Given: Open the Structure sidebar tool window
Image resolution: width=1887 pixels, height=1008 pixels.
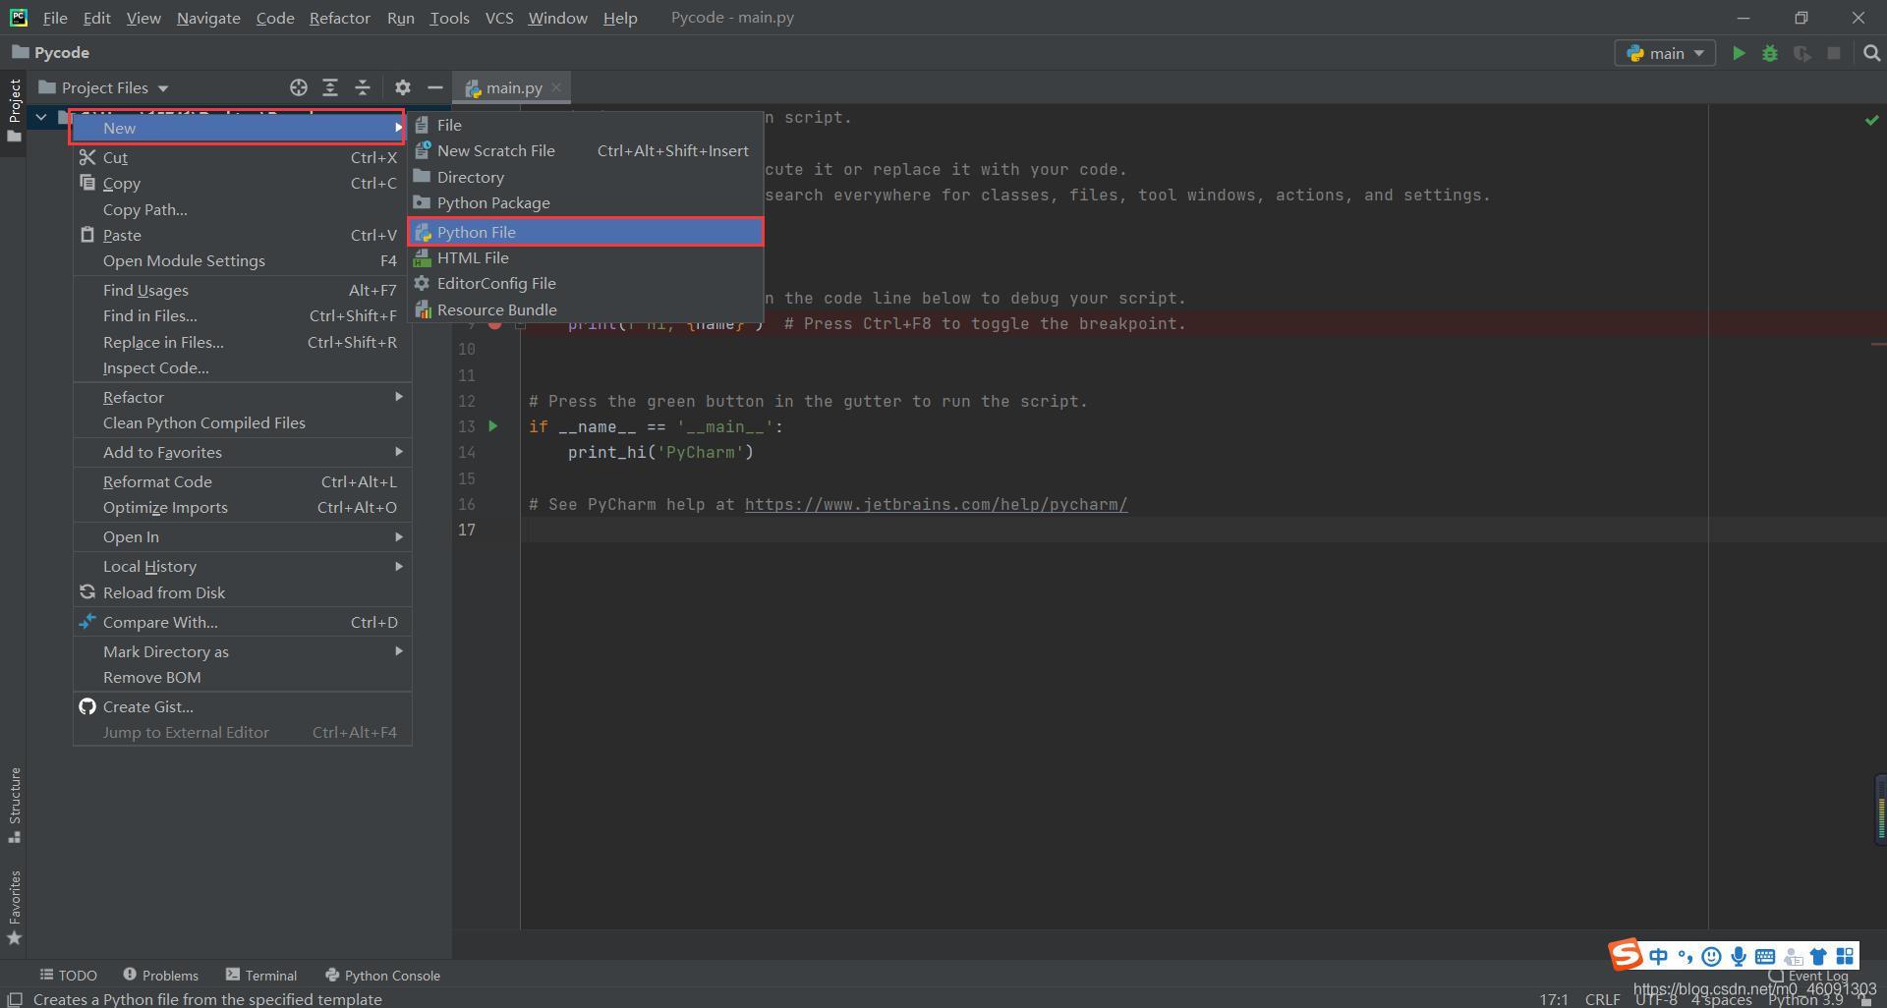Looking at the screenshot, I should pos(14,806).
